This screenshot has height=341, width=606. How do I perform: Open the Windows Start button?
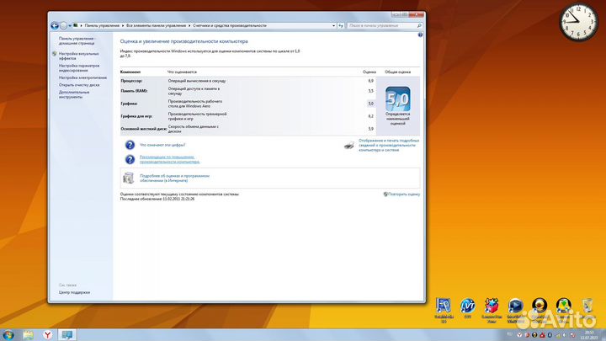[8, 335]
